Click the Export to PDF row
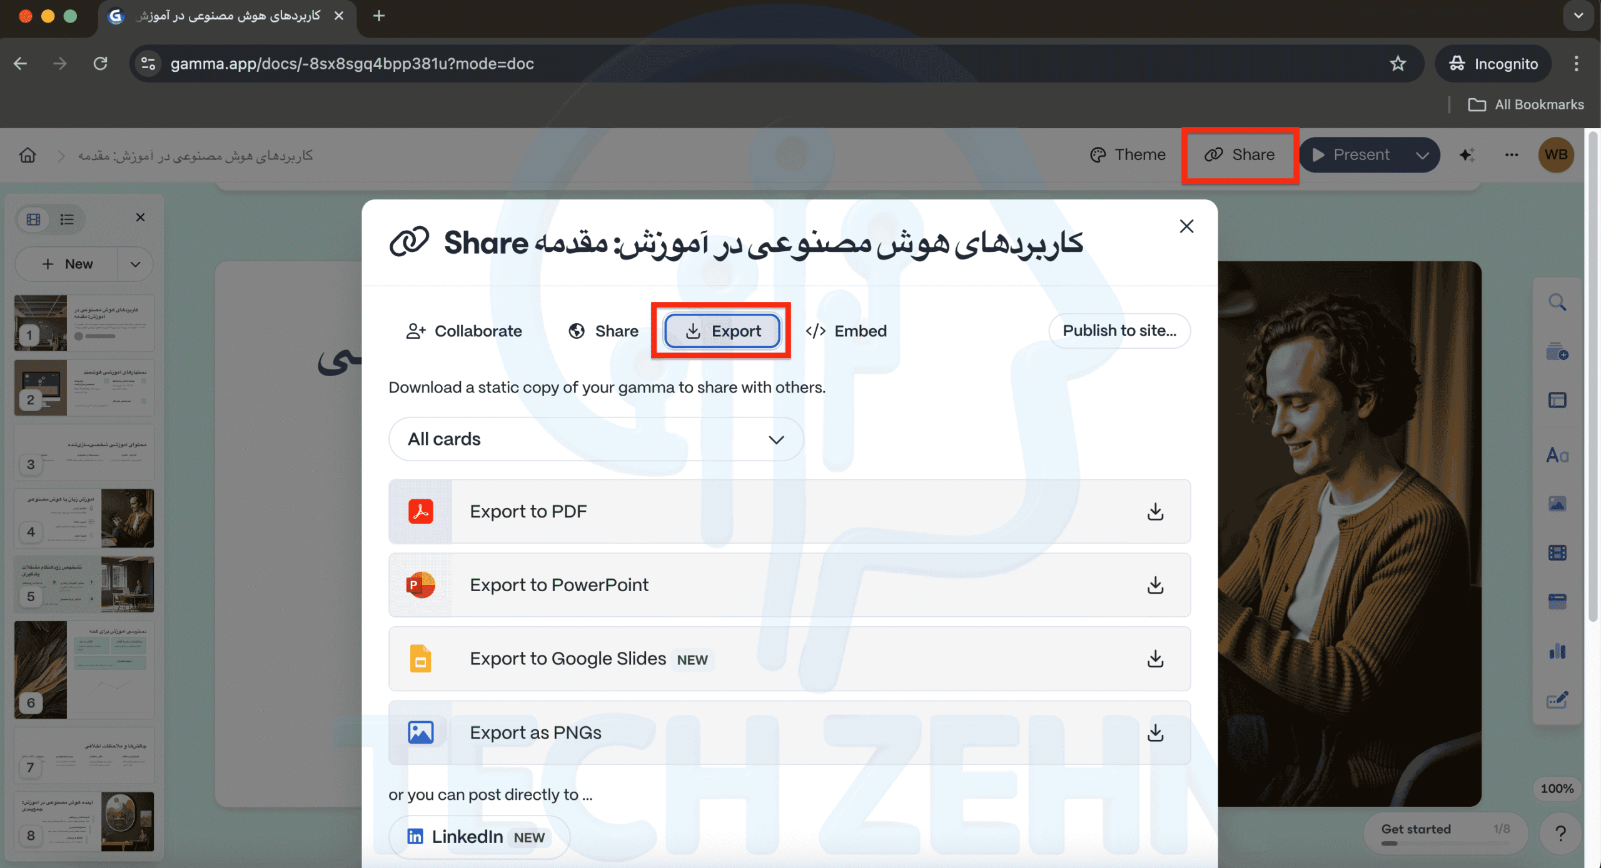 (x=789, y=511)
